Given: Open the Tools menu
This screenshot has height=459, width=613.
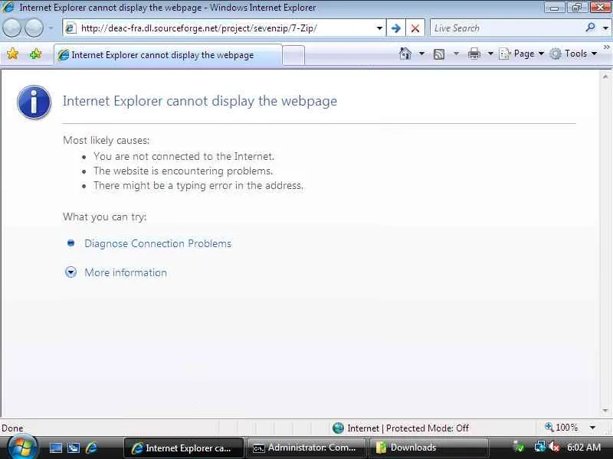Looking at the screenshot, I should 573,54.
